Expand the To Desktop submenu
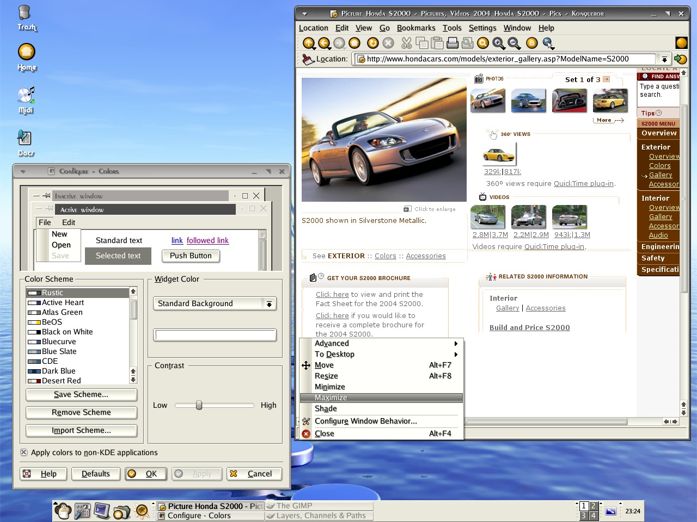 click(381, 354)
